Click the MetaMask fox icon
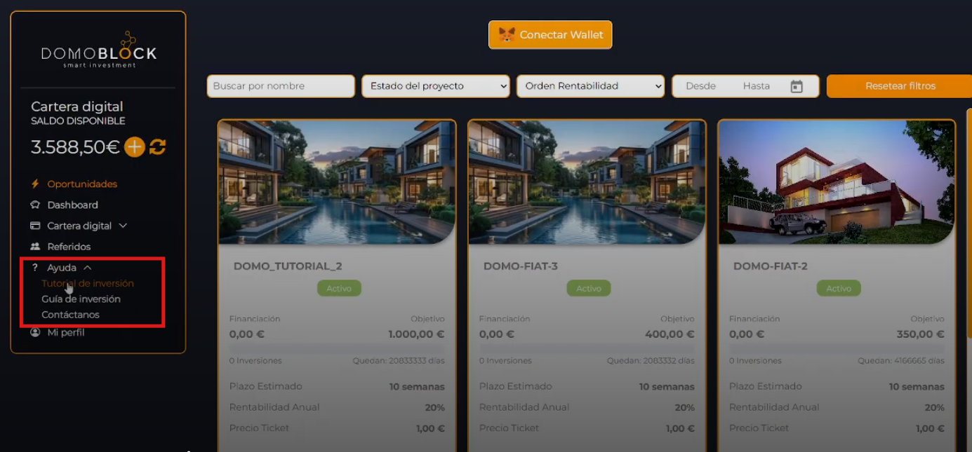This screenshot has width=972, height=452. coord(506,35)
